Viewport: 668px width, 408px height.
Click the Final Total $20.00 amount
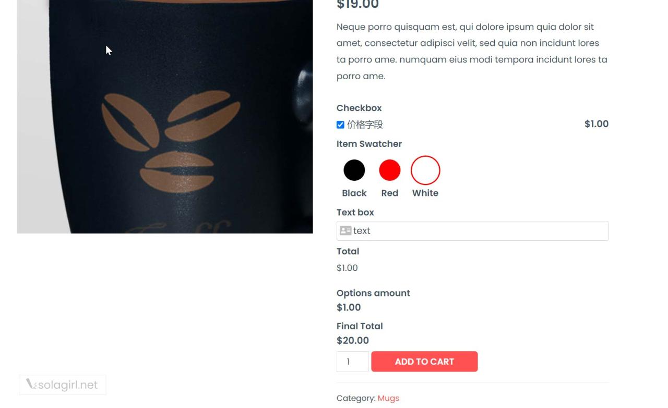pos(353,340)
